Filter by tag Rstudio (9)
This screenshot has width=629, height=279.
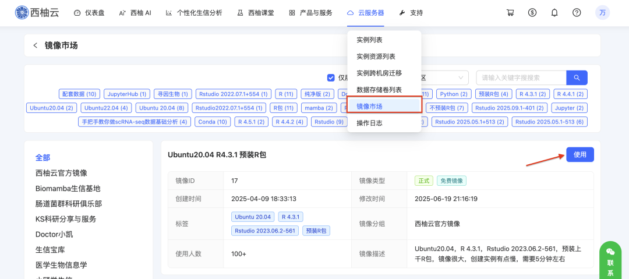point(329,122)
